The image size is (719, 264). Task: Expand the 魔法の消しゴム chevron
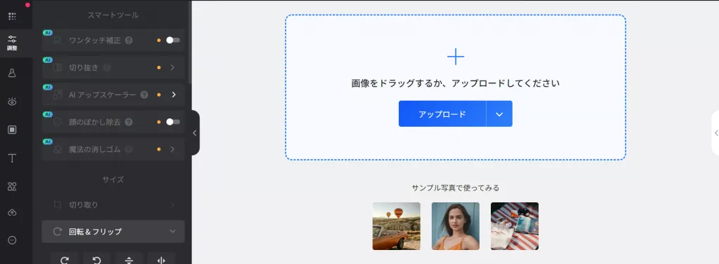[173, 149]
